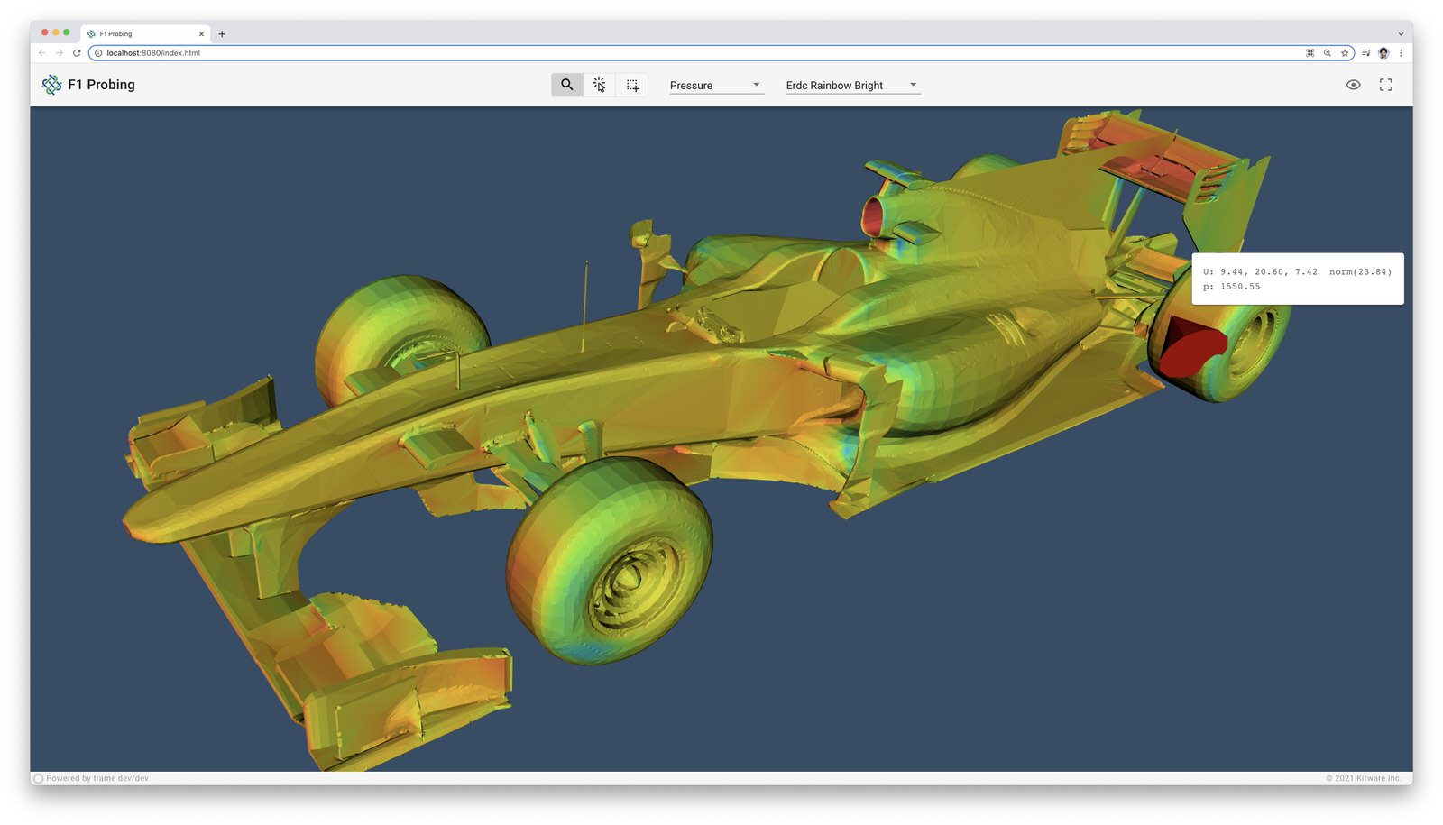Activate the point probing cursor tool
The image size is (1443, 825).
click(599, 85)
